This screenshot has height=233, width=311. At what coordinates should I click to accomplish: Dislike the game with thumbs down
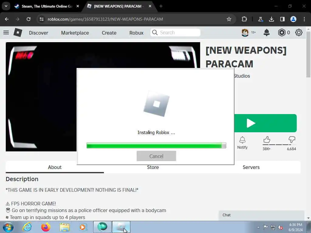292,140
